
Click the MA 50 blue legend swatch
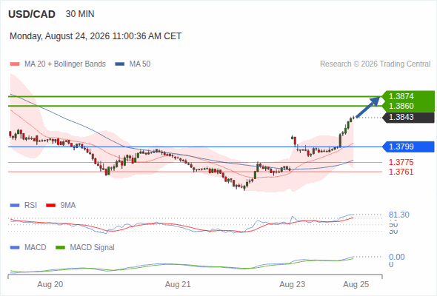[120, 64]
